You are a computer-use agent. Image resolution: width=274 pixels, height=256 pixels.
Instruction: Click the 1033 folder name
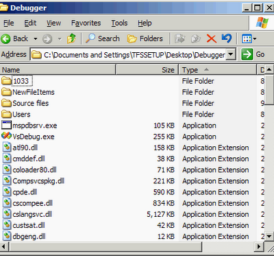pos(21,81)
